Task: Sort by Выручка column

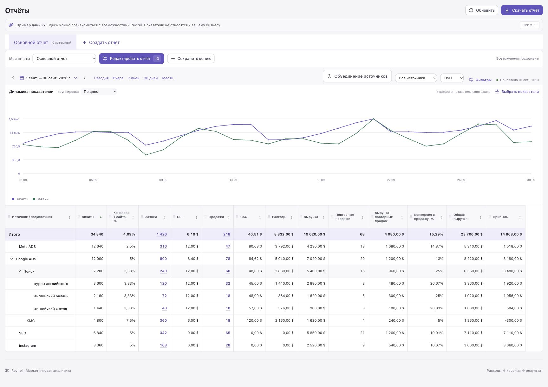Action: 323,217
